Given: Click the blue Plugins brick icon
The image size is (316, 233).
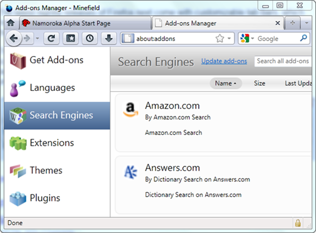Looking at the screenshot, I should click(18, 199).
